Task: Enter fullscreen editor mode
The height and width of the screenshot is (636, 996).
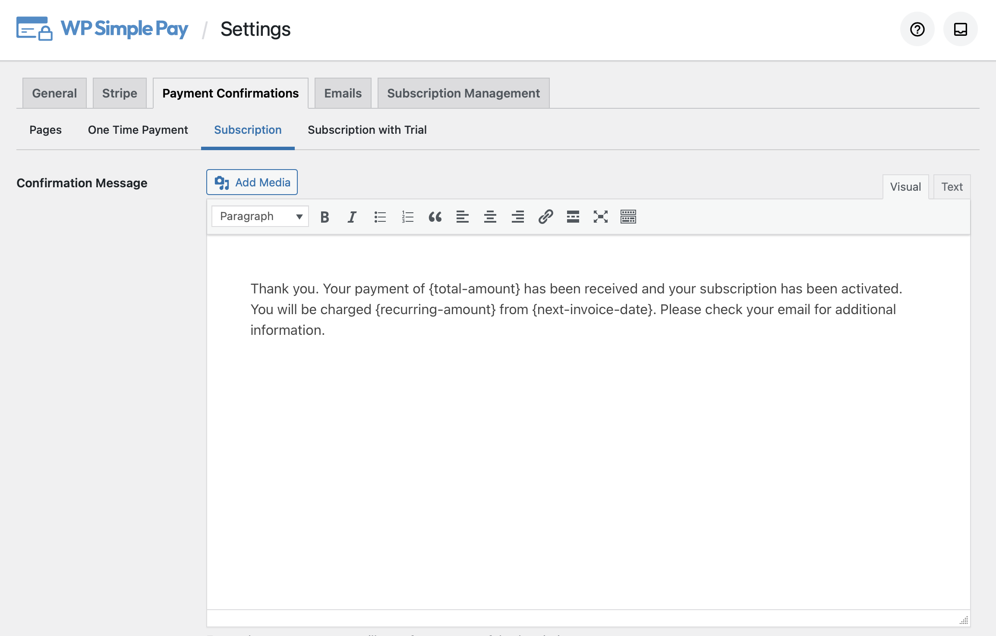Action: (x=601, y=217)
